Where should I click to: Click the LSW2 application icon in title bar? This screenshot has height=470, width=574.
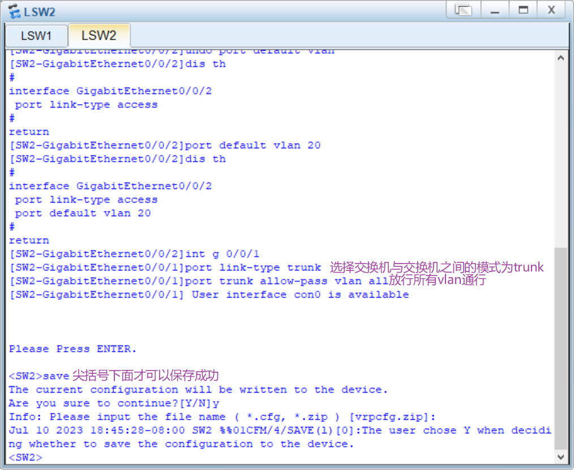pyautogui.click(x=14, y=11)
